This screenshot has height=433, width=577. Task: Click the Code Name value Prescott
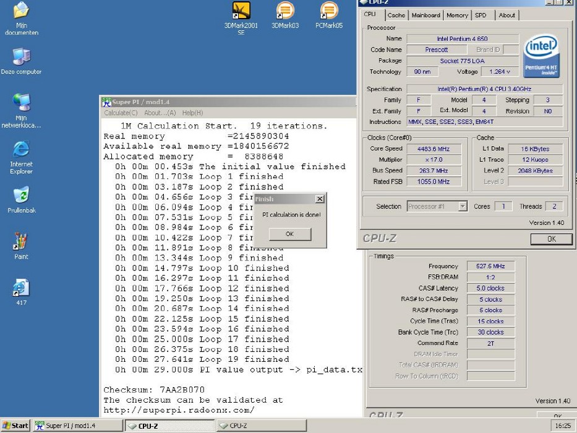[437, 49]
